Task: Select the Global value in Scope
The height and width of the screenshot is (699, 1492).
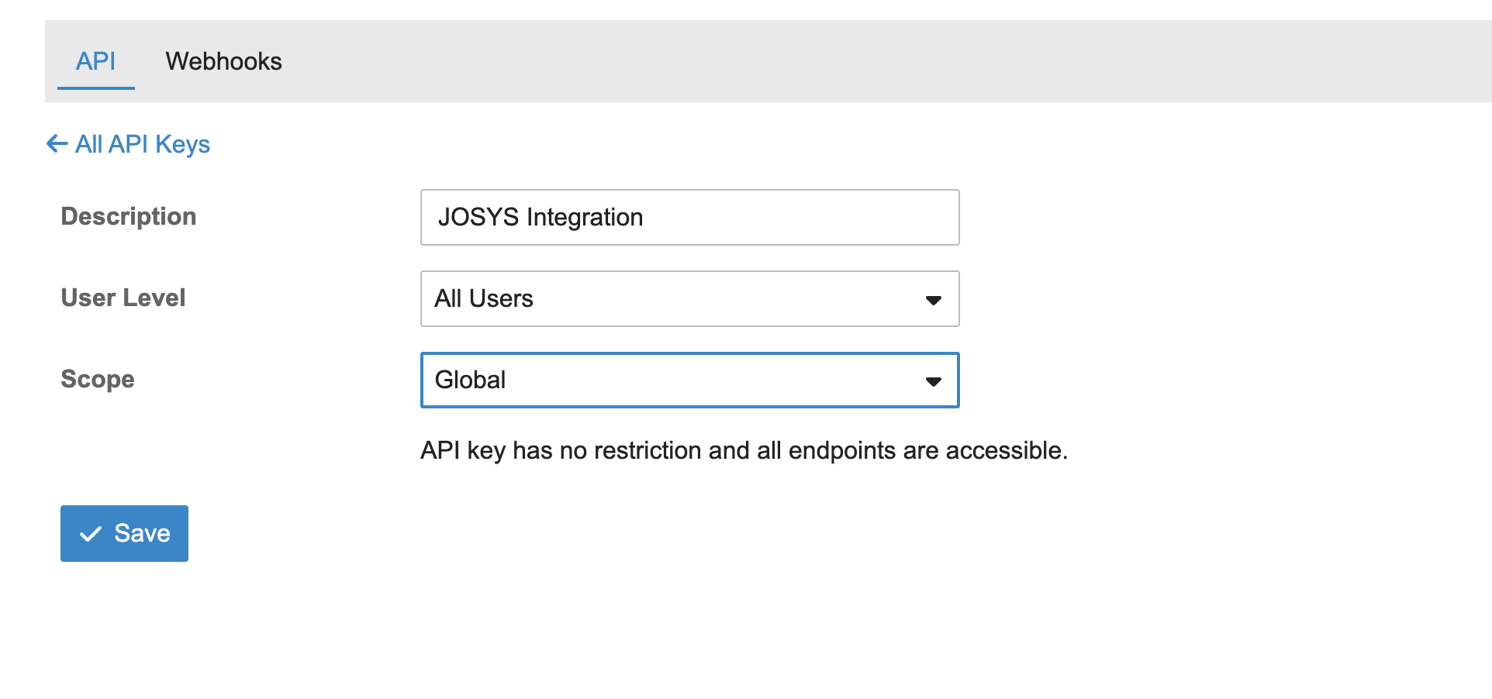Action: click(x=470, y=380)
